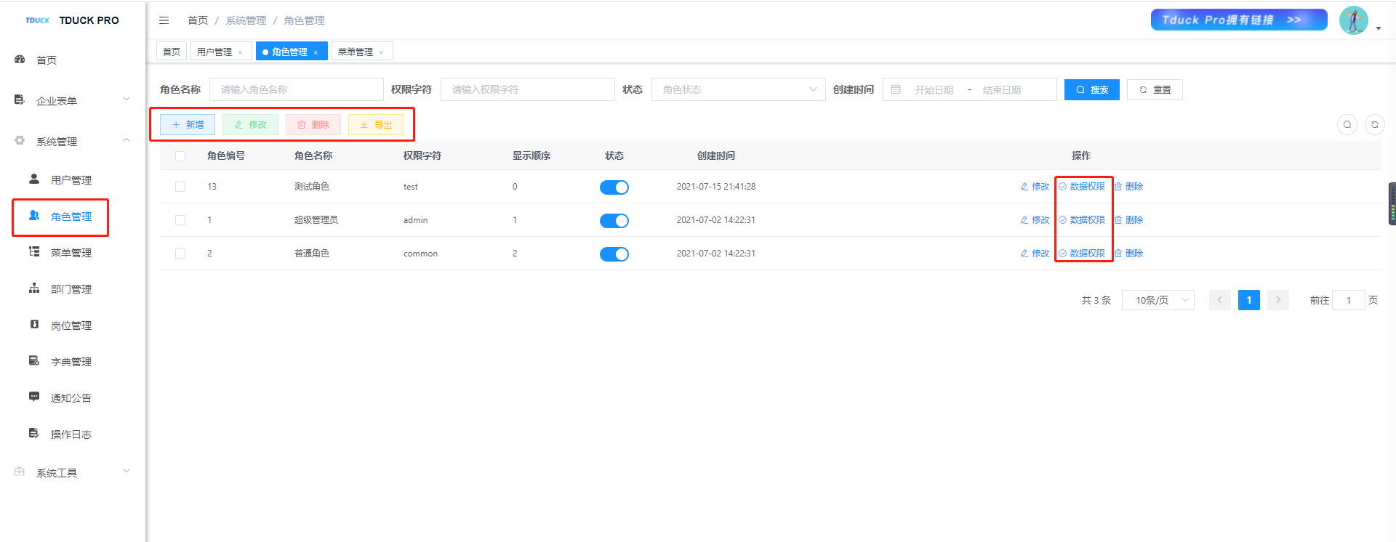Image resolution: width=1396 pixels, height=542 pixels.
Task: Click the round search toggle icon
Action: [1347, 125]
